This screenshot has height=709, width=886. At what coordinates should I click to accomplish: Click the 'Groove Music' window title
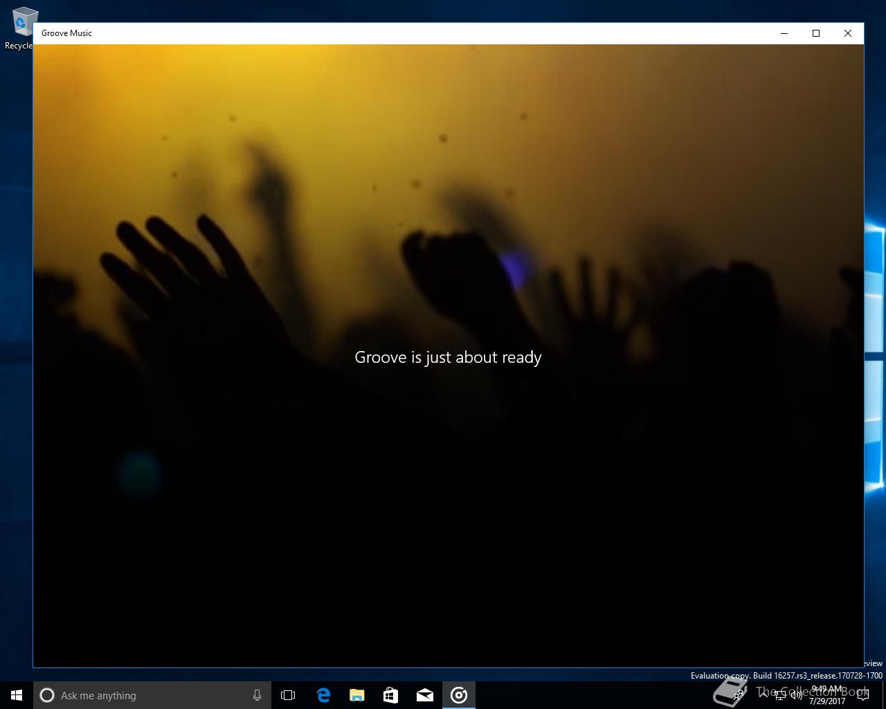coord(66,33)
